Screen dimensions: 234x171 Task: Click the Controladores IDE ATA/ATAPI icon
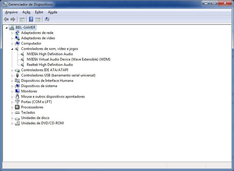click(17, 70)
